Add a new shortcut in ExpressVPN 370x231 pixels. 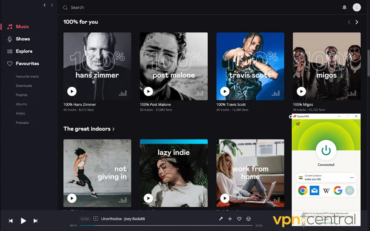(349, 190)
